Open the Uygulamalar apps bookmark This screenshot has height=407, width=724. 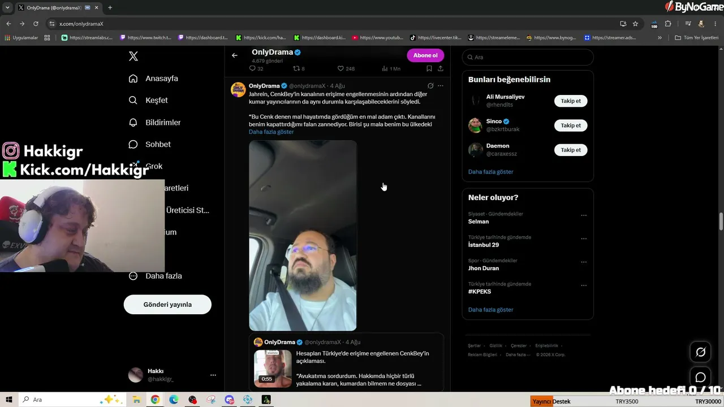21,38
